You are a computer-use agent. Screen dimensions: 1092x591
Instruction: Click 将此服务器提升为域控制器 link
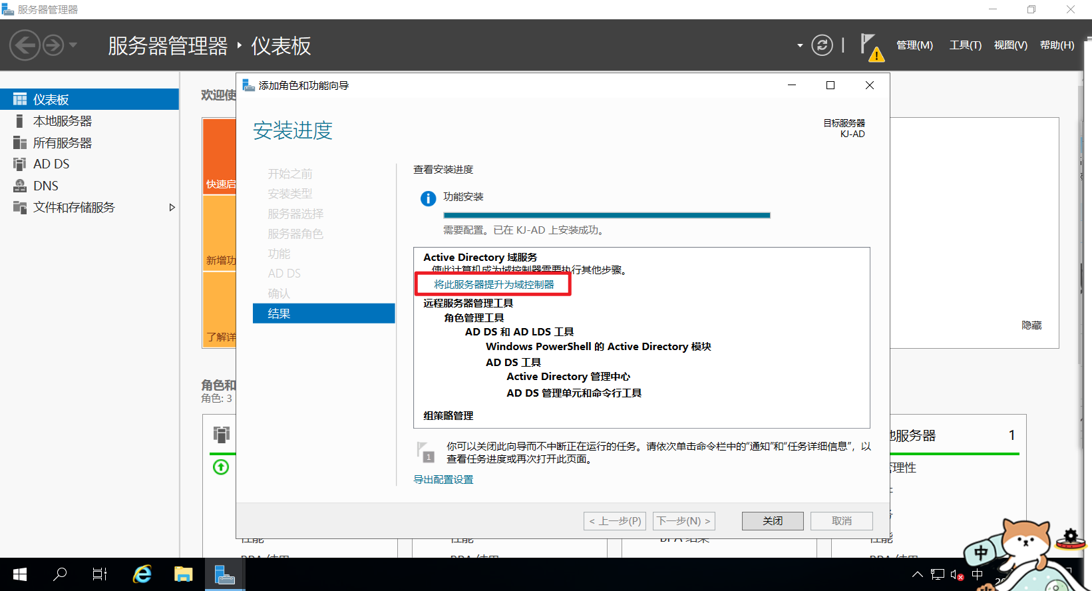[x=494, y=284]
